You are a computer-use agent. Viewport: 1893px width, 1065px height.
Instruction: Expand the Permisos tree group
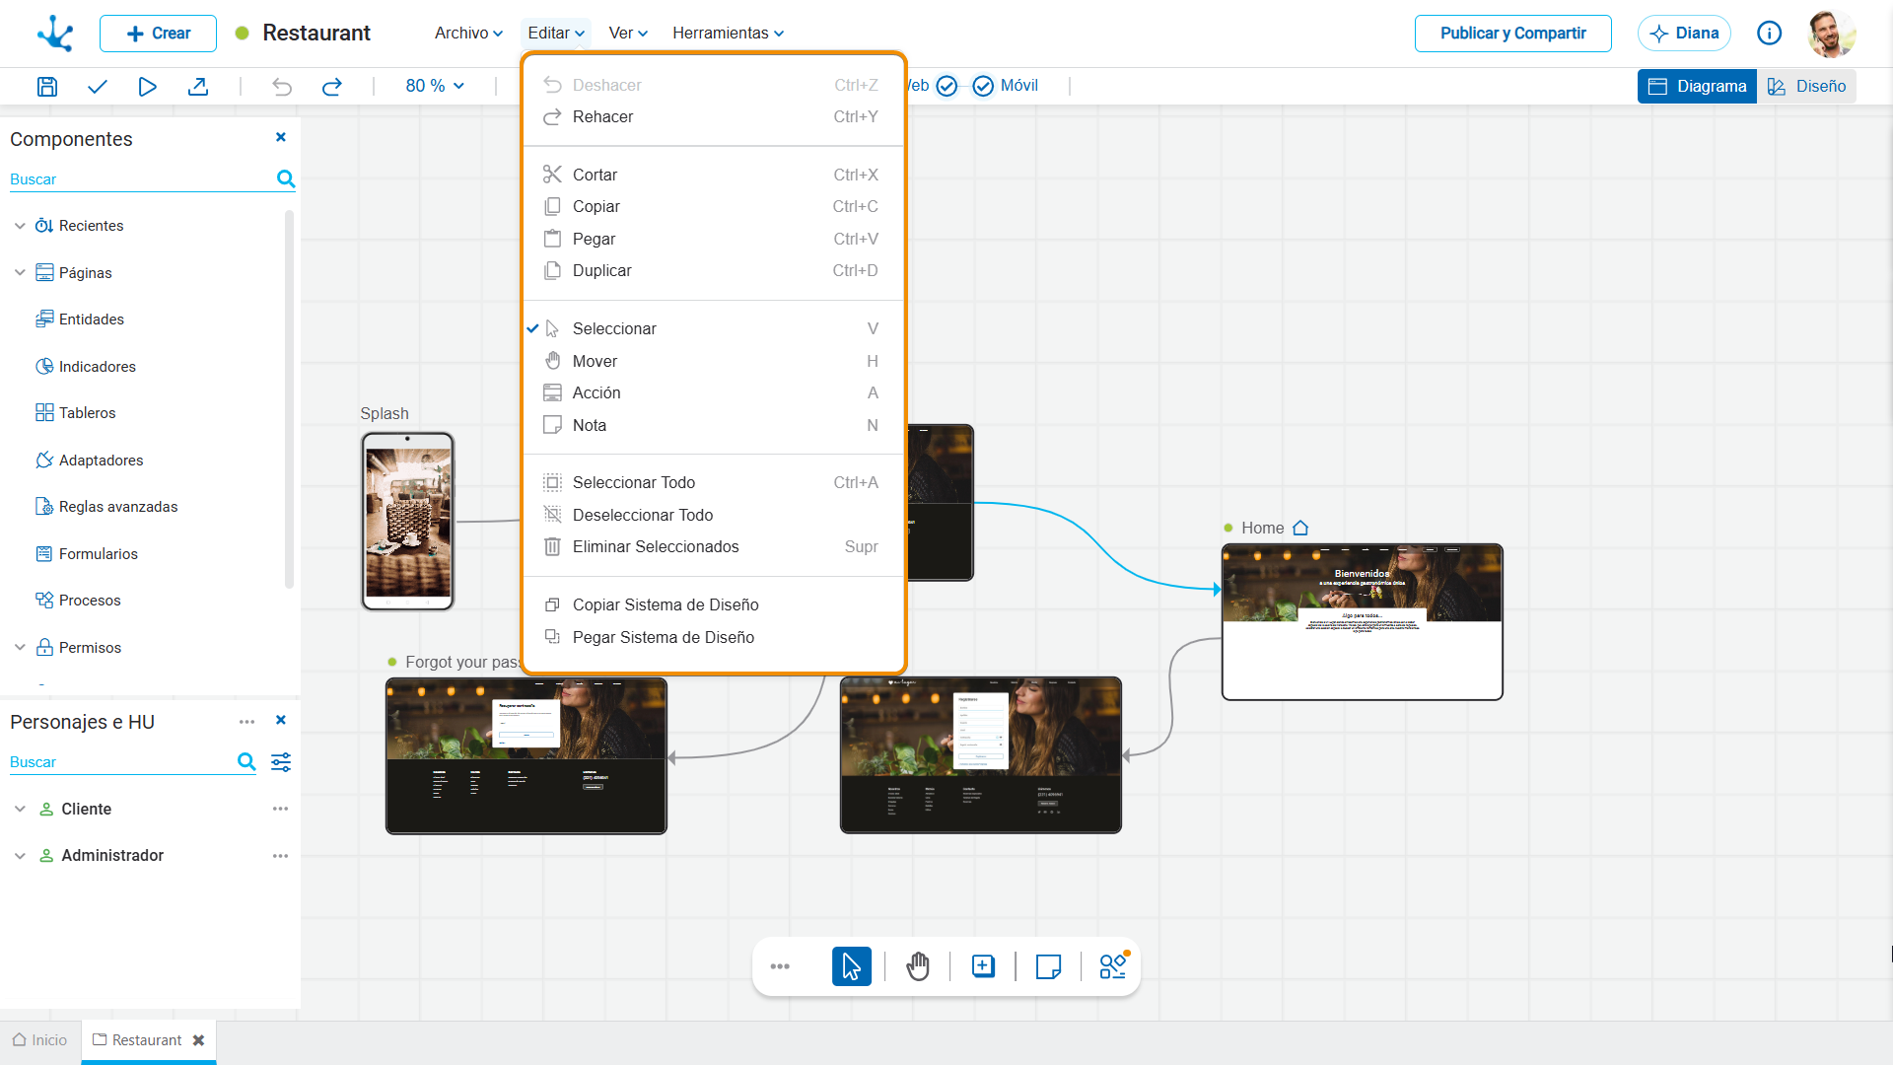[x=20, y=648]
